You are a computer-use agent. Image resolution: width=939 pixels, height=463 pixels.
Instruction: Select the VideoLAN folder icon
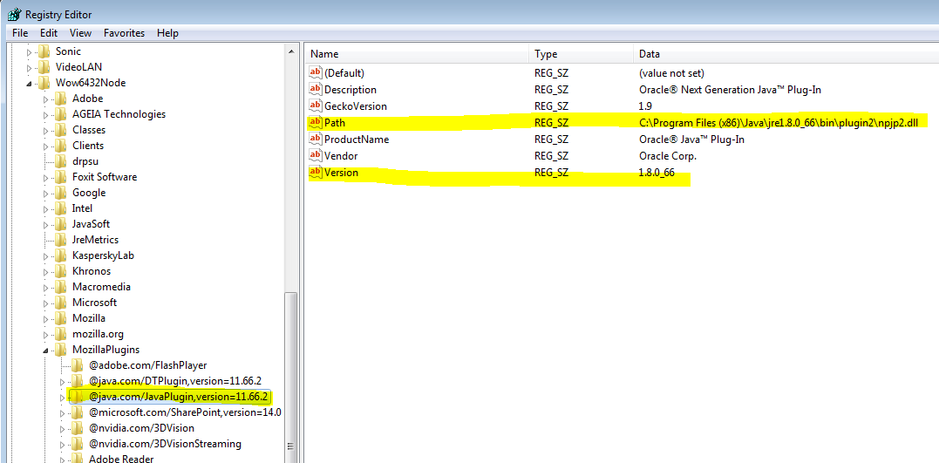coord(44,67)
